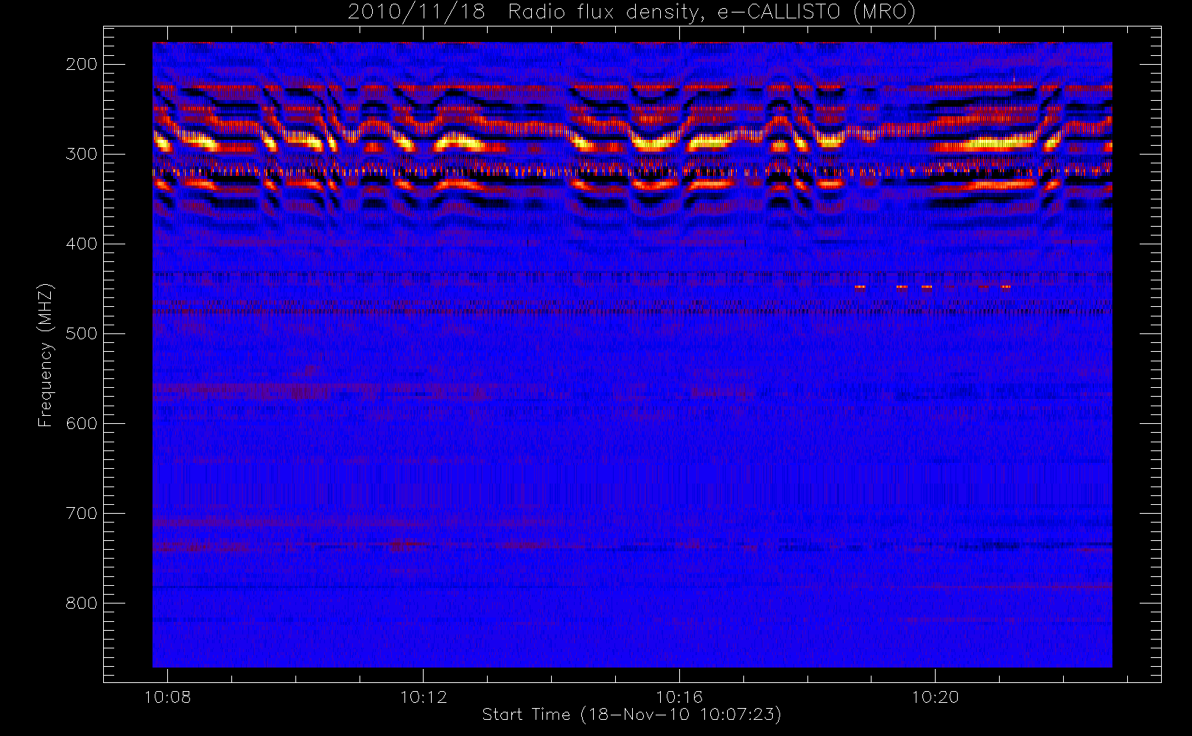Click the 500 frequency tick label
1192x736 pixels.
tap(82, 333)
